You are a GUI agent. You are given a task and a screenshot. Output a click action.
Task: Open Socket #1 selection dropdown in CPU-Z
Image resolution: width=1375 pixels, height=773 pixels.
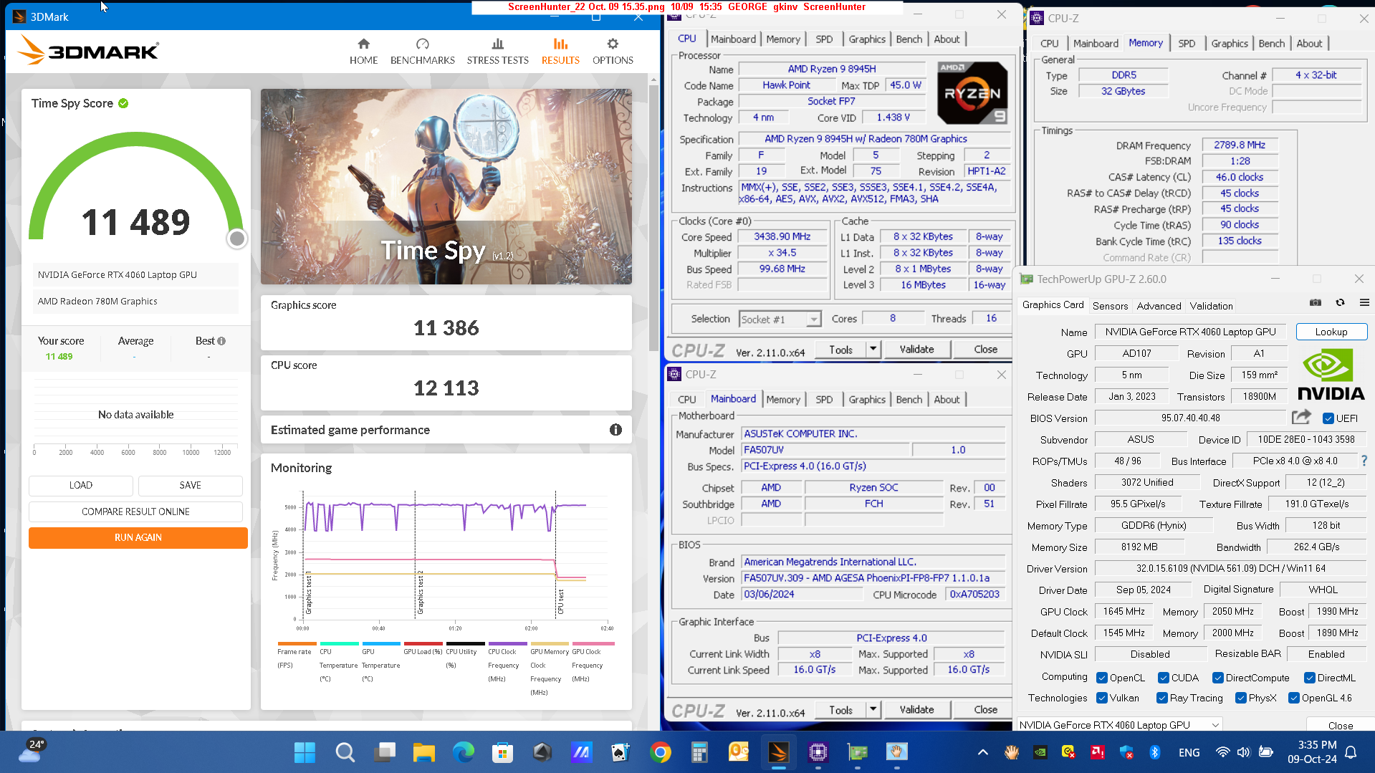pos(780,320)
